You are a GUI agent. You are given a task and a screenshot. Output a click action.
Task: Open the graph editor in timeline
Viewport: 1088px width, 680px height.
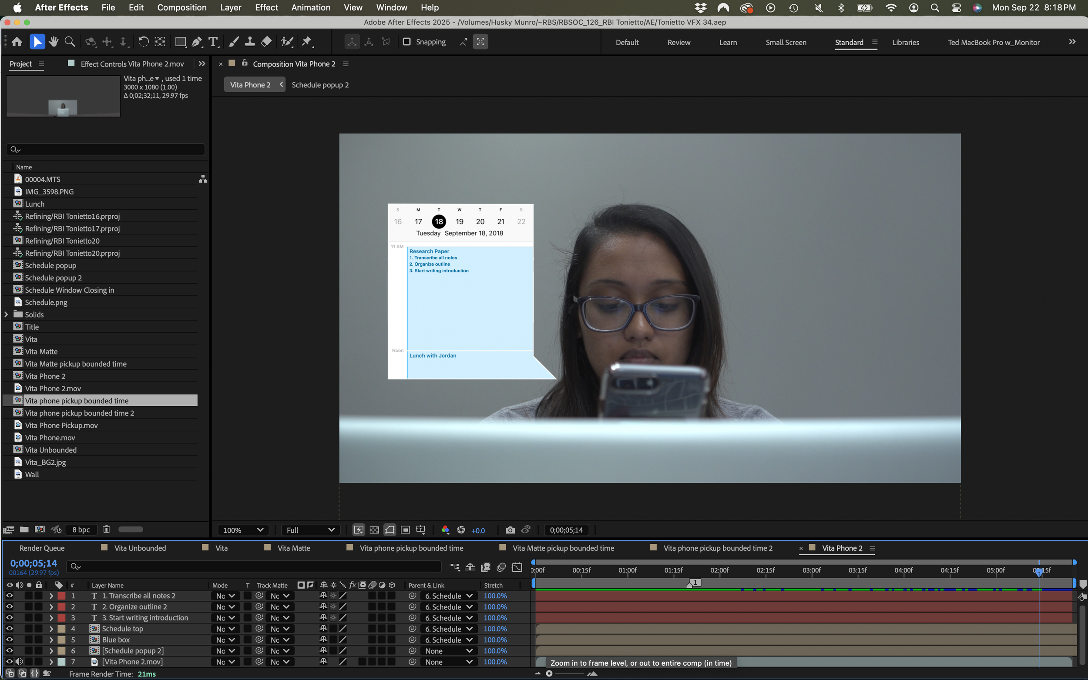coord(517,567)
